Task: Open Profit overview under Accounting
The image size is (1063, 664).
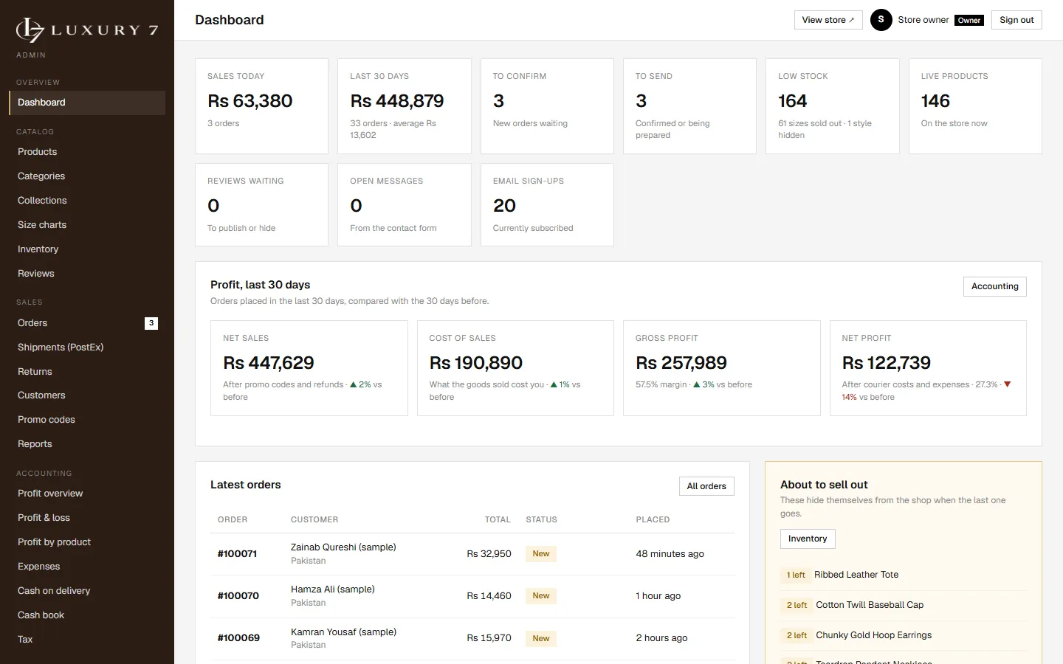Action: [x=87, y=494]
